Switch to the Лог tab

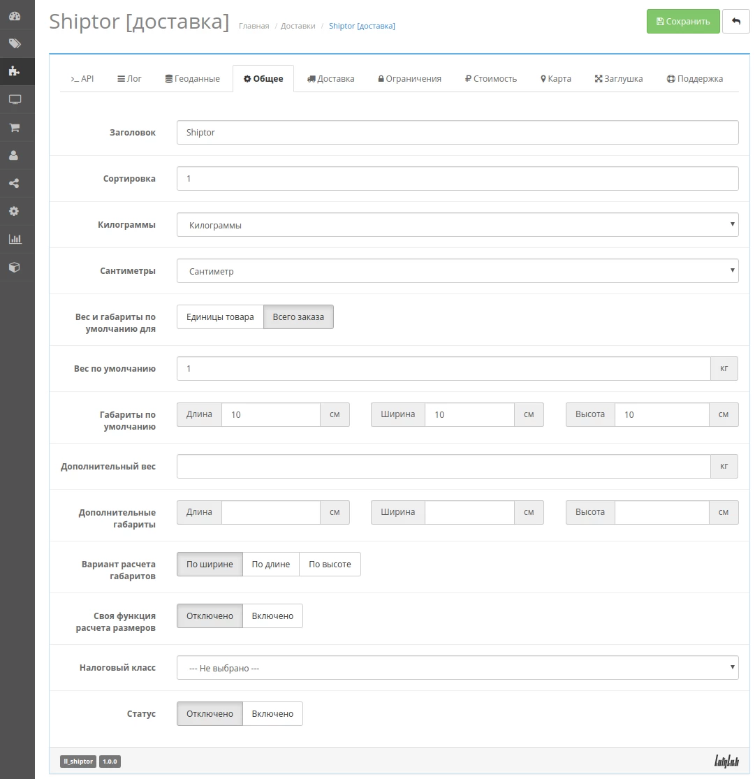(x=129, y=78)
